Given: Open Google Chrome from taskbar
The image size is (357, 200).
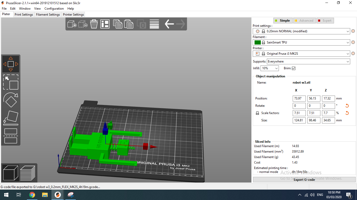Looking at the screenshot, I should (x=32, y=195).
